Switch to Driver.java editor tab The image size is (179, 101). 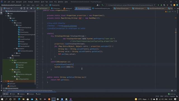56,8
